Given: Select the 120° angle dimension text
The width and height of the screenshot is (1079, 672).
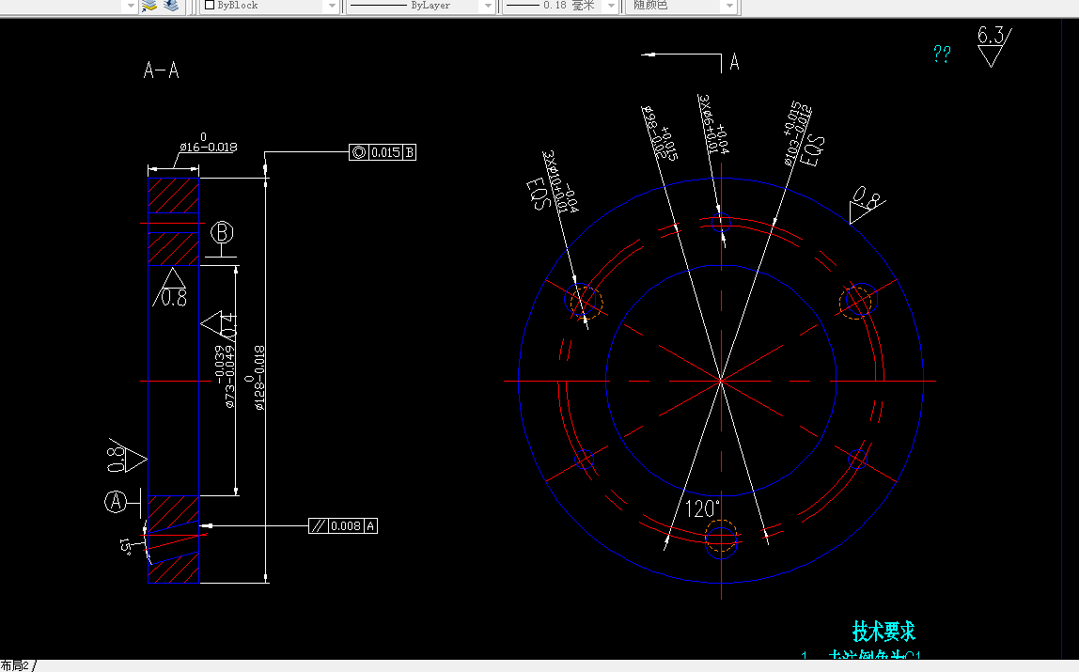Looking at the screenshot, I should [703, 509].
